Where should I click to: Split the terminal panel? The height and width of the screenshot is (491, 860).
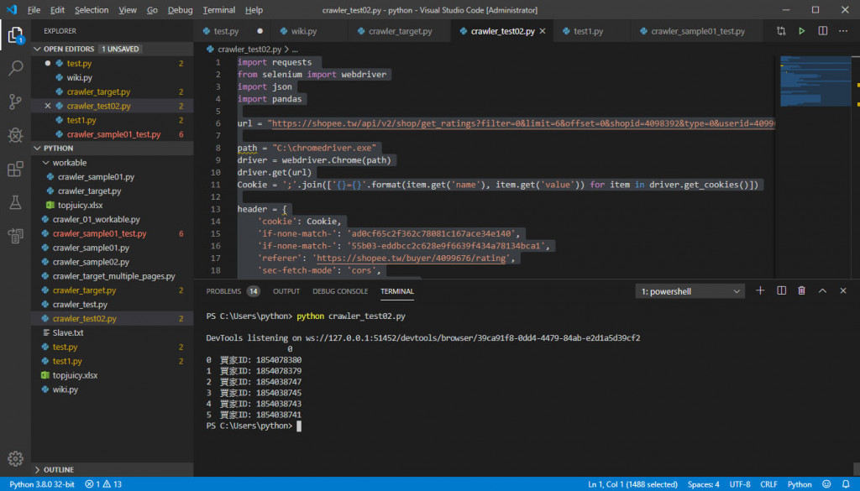tap(782, 291)
